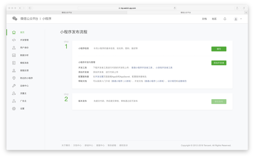Click the 微信公众平台 header title
This screenshot has width=254, height=157.
(29, 19)
